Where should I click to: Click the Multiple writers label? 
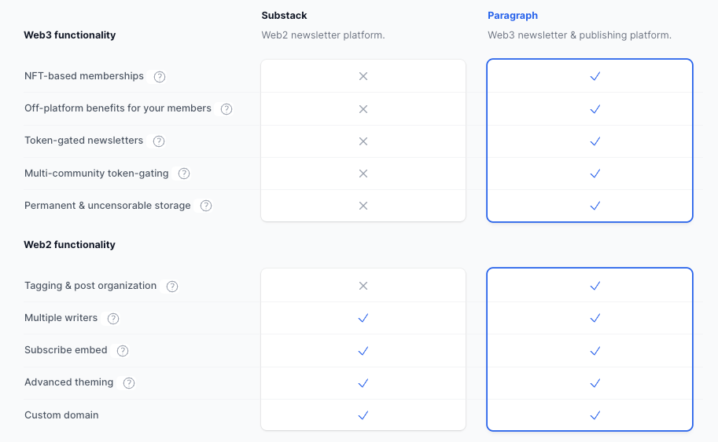(x=61, y=318)
